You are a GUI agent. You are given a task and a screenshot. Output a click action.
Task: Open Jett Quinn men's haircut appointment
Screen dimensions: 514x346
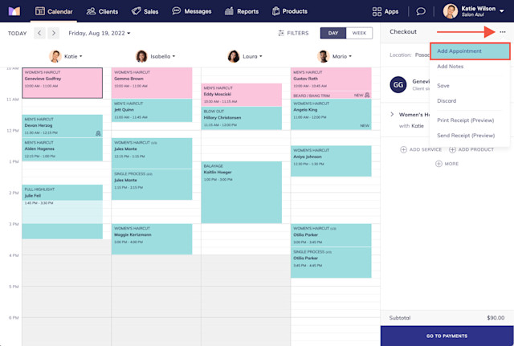(x=152, y=111)
